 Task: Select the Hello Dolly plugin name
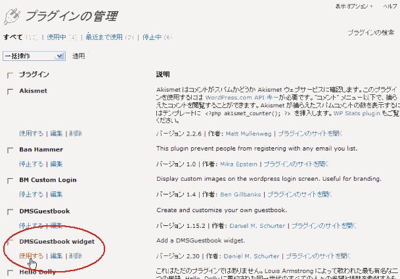[x=37, y=272]
